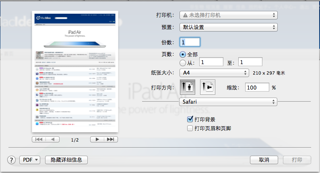The height and width of the screenshot is (173, 320).
Task: Select 从 (page range) radio button
Action: (183, 63)
